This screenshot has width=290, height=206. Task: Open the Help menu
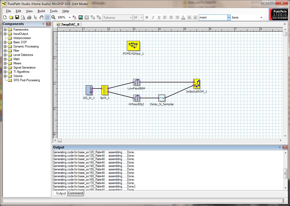(65, 11)
